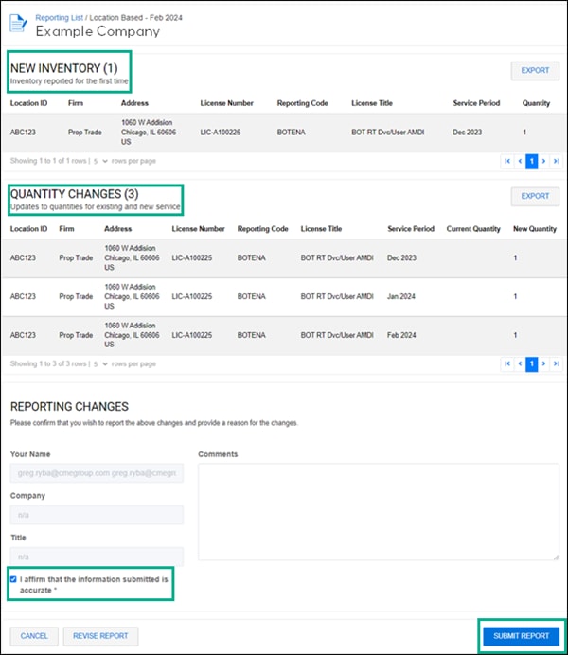Cancel the reporting changes

[34, 636]
